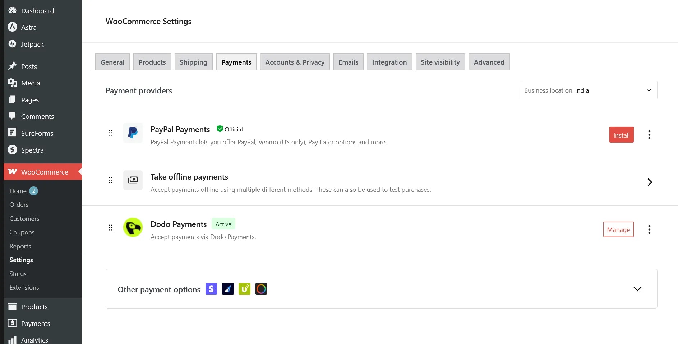Open the three-dot menu for PayPal Payments
678x344 pixels.
649,134
